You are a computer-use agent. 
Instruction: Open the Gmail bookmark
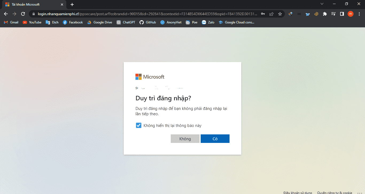coord(11,22)
